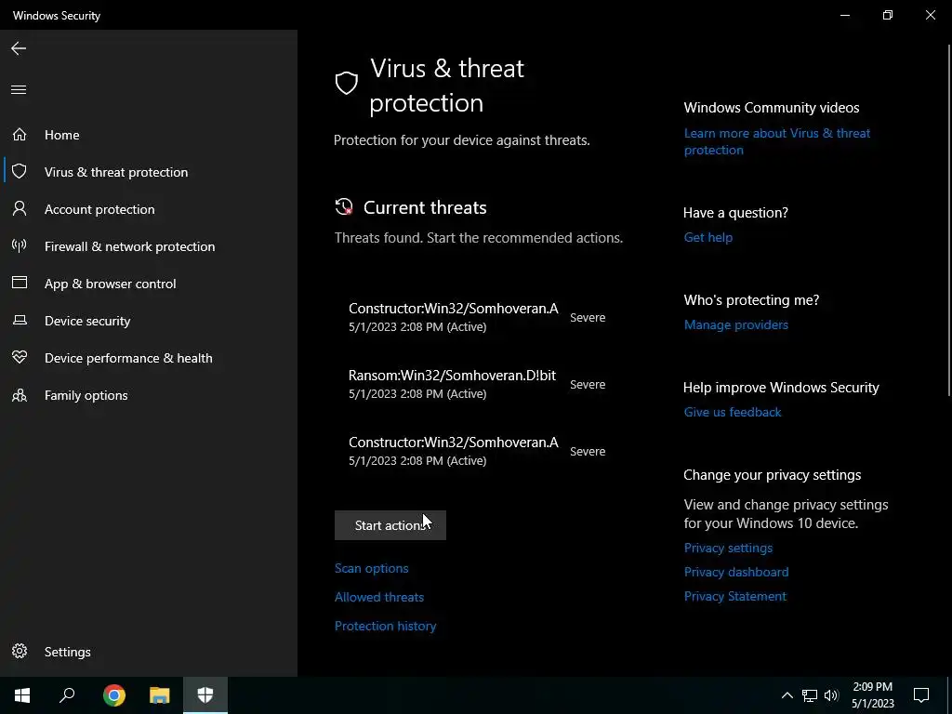Image resolution: width=952 pixels, height=714 pixels.
Task: Click the window icon for App & browser control
Action: 20,283
